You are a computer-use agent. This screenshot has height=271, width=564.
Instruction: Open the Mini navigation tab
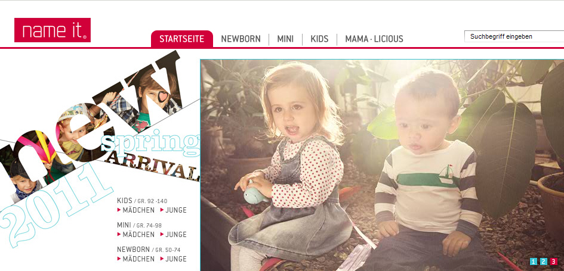[x=285, y=39]
